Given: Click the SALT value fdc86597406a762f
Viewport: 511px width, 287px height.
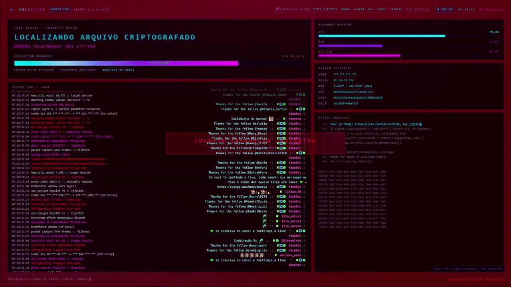Looking at the screenshot, I should point(346,104).
